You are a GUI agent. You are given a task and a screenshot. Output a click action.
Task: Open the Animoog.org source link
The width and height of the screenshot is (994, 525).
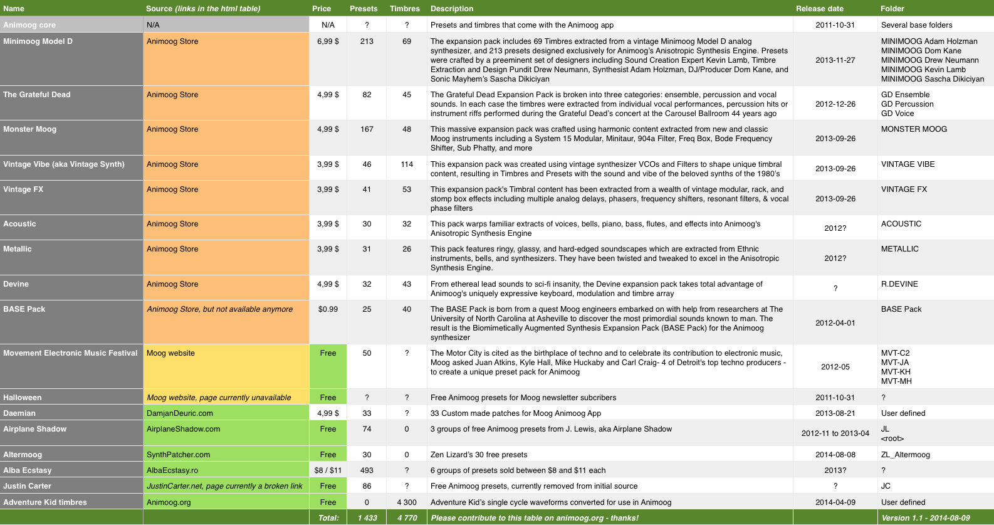click(169, 502)
